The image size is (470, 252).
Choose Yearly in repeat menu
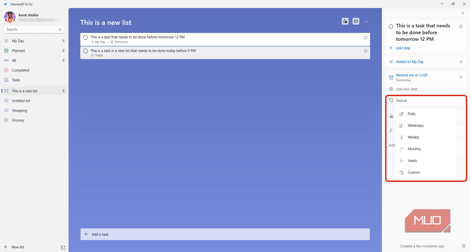pyautogui.click(x=426, y=161)
